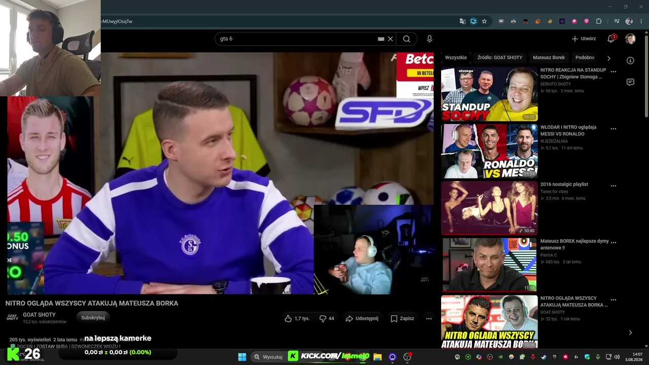The width and height of the screenshot is (649, 365).
Task: Open options for NITRO OGLĄDA WSZYSCY suggestion
Action: pos(614,300)
